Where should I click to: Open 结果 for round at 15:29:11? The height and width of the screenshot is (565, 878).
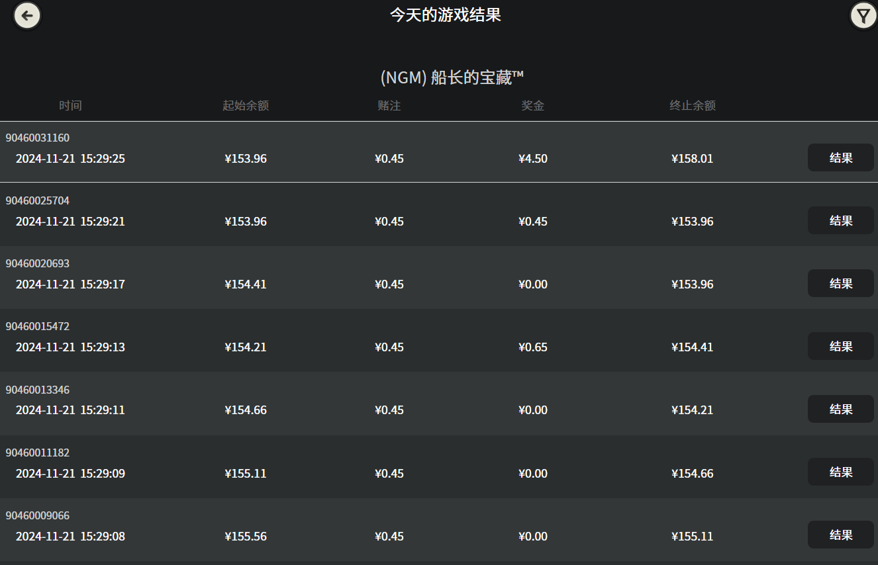tap(840, 409)
